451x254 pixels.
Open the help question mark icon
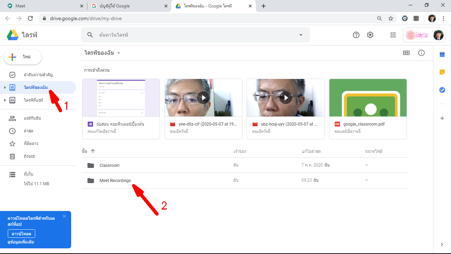tap(356, 35)
